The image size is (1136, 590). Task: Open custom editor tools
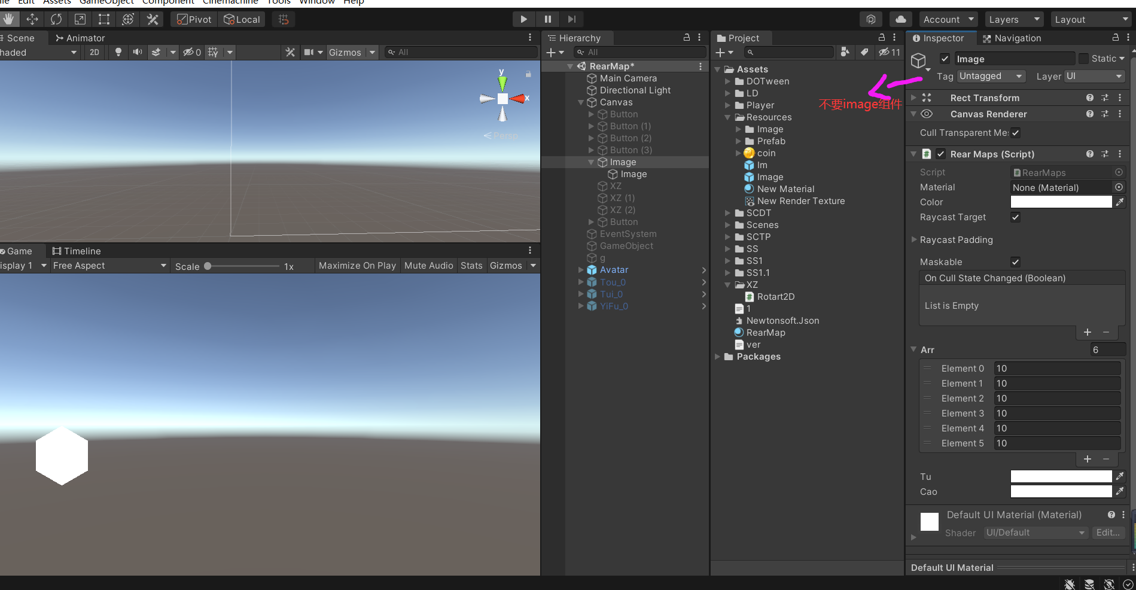(x=153, y=20)
